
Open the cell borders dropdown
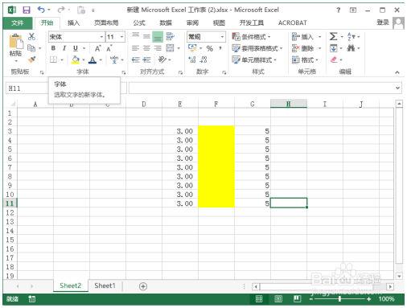click(62, 60)
